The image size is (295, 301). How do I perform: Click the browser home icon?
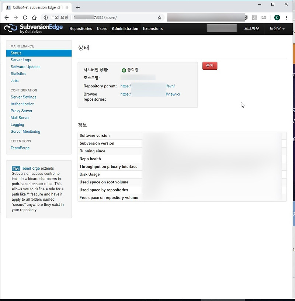pos(34,17)
